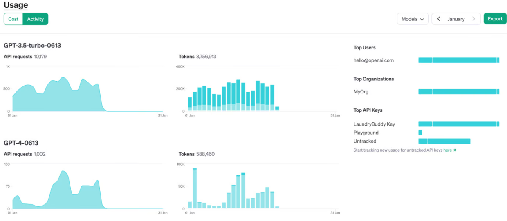Click the Export button
The height and width of the screenshot is (221, 507).
pos(495,19)
